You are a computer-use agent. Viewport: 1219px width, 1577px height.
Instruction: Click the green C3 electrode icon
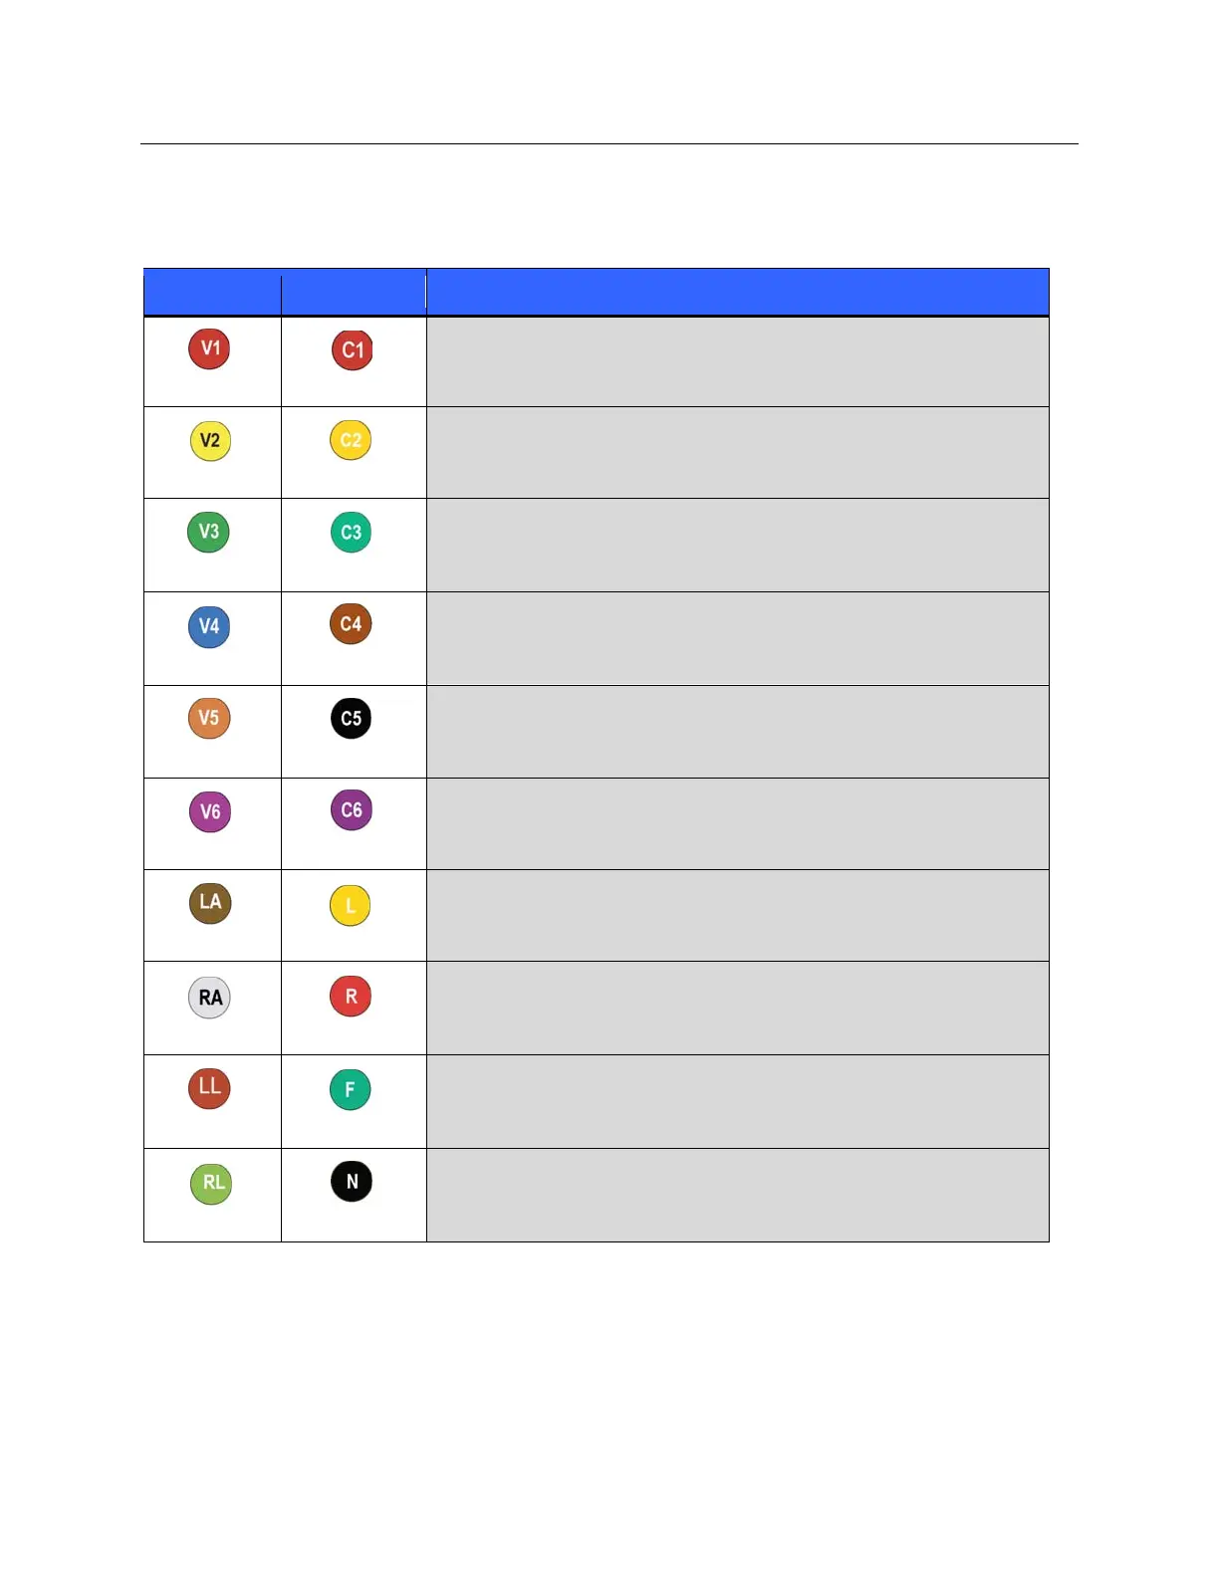351,532
